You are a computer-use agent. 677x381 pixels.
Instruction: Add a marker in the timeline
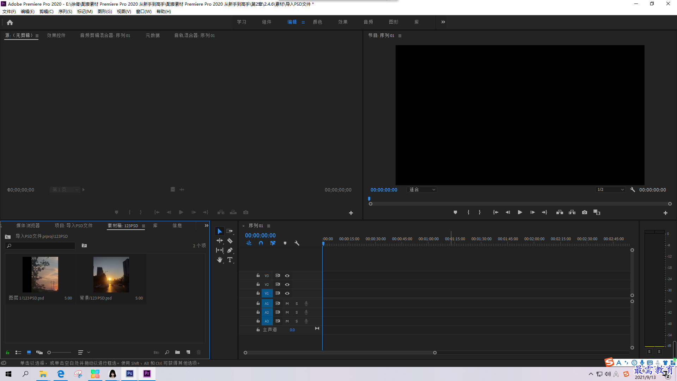point(285,243)
